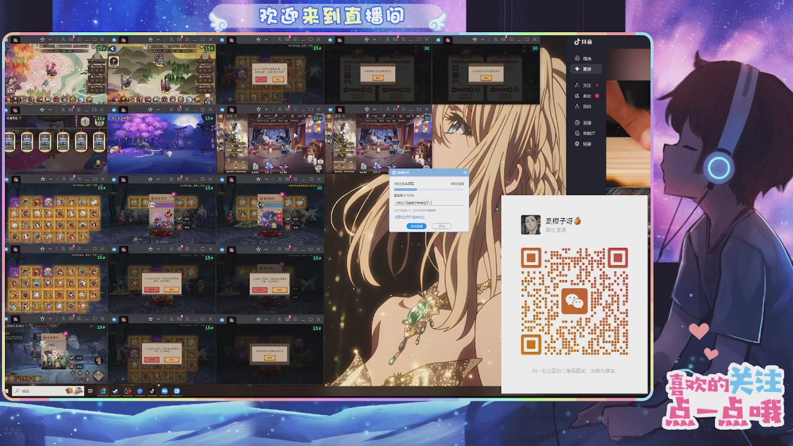Screen dimensions: 793x446
Task: Open the OBS icon on the taskbar
Action: (x=128, y=391)
